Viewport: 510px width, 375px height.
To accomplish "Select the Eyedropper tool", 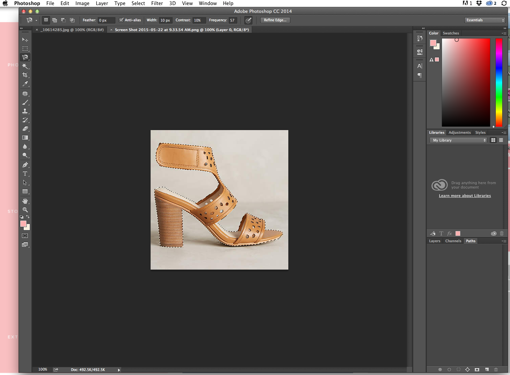I will click(25, 84).
